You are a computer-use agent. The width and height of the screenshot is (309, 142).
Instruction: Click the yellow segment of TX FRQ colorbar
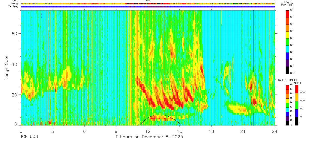[287, 101]
